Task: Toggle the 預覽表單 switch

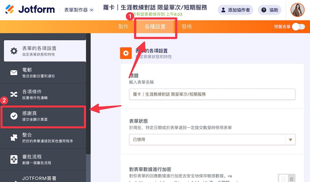Action: point(299,27)
